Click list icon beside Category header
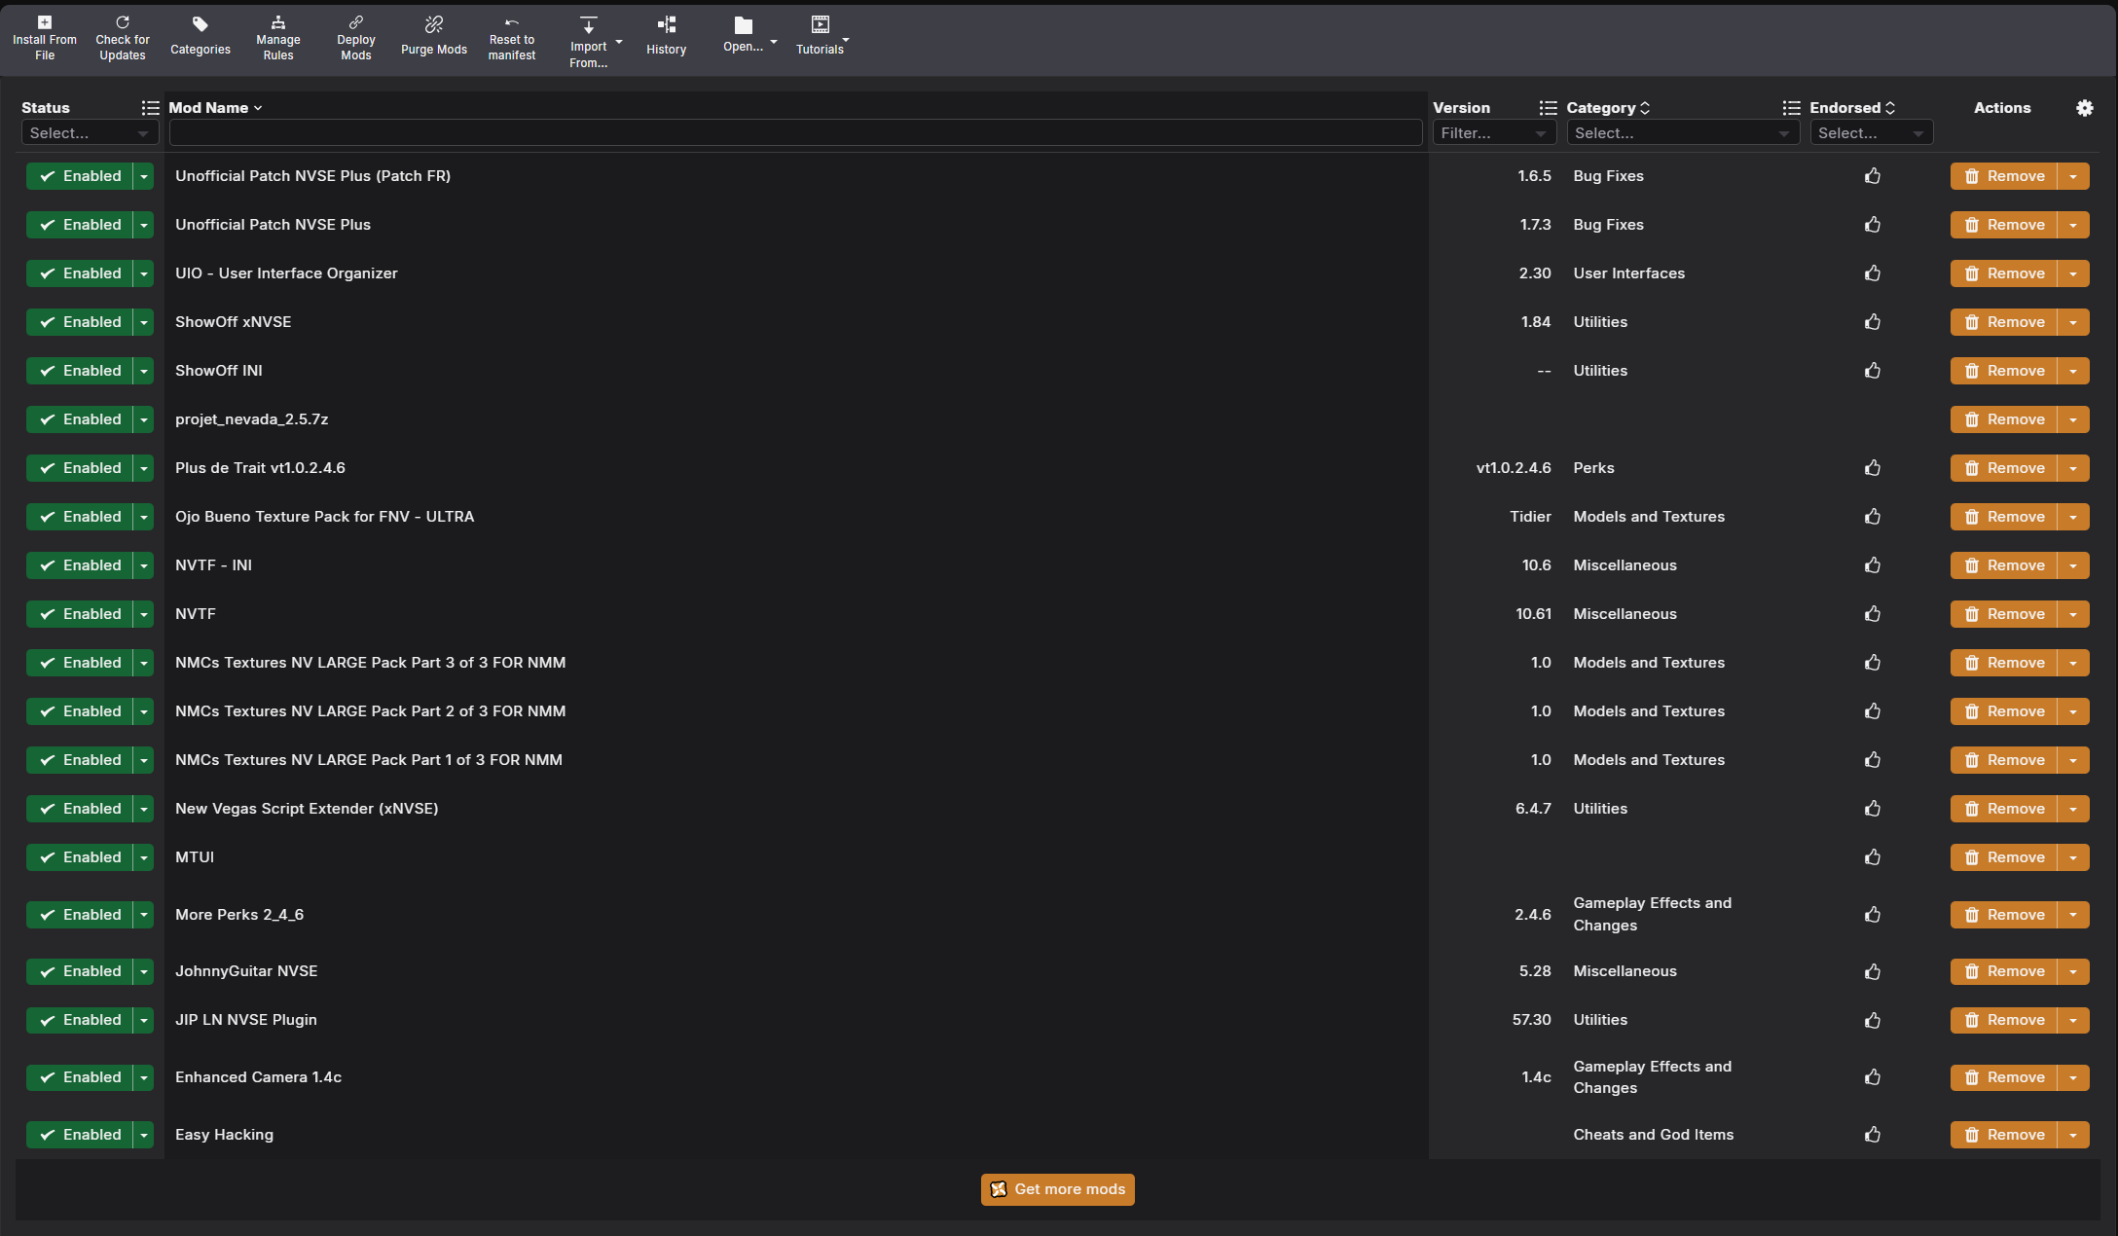 (1791, 108)
